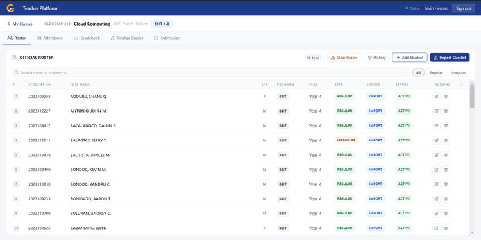The width and height of the screenshot is (481, 240).
Task: Delete the BONDOC, KEVIN M. row
Action: pos(446,170)
